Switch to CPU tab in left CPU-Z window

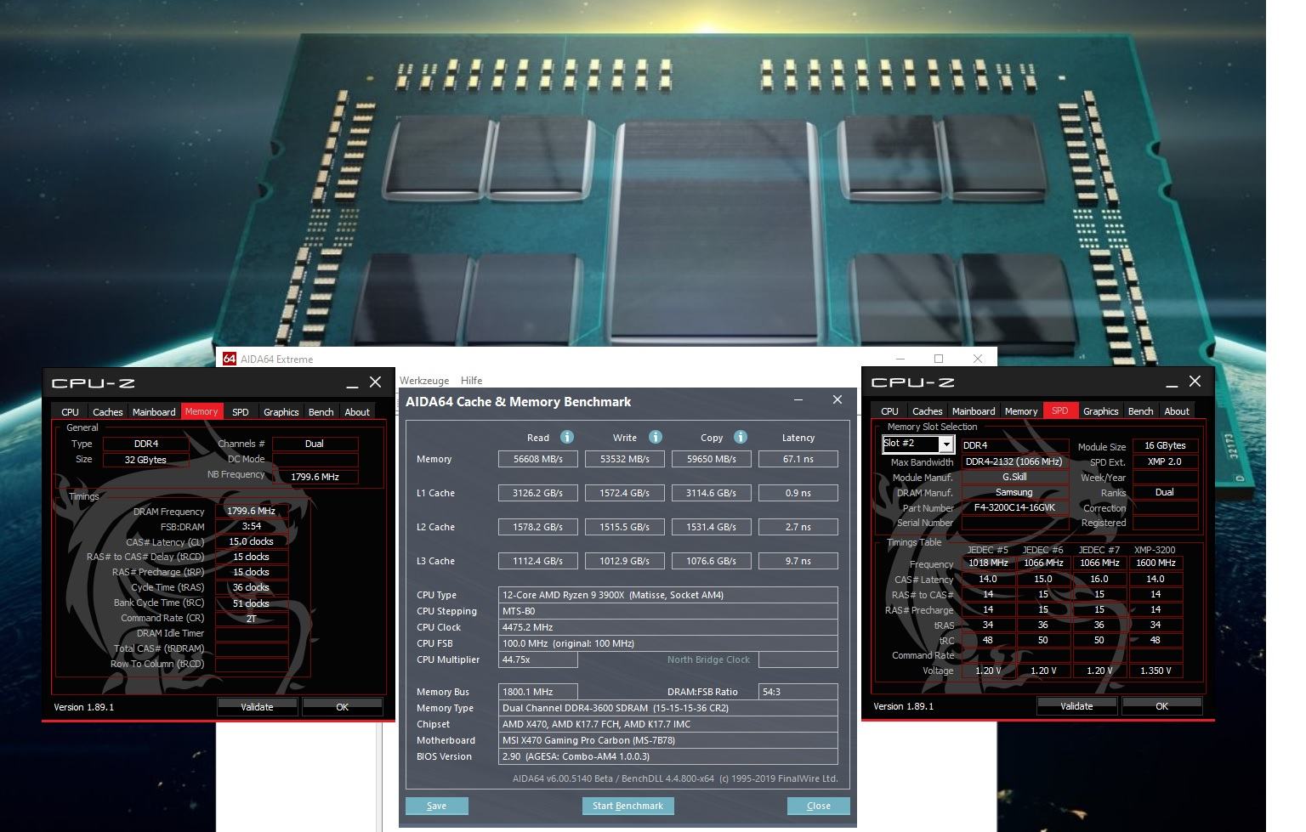click(x=70, y=411)
